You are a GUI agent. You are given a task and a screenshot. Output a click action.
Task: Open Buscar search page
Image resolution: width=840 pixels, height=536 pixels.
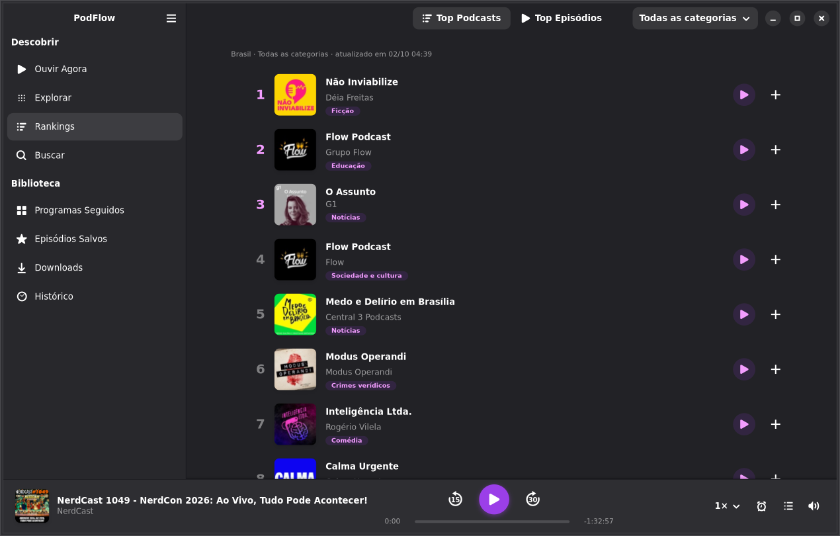click(x=95, y=156)
